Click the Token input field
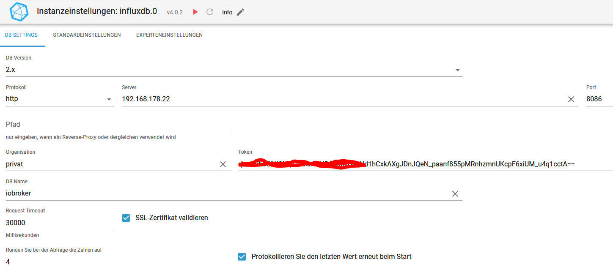Image resolution: width=613 pixels, height=269 pixels. pos(426,164)
